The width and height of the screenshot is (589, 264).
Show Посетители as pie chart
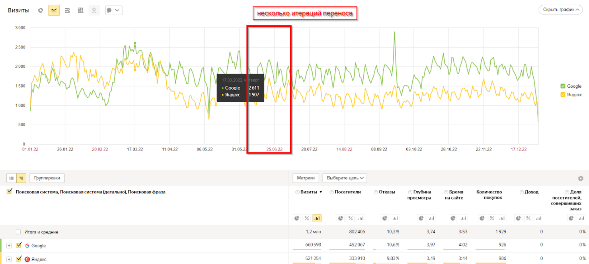coord(341,218)
